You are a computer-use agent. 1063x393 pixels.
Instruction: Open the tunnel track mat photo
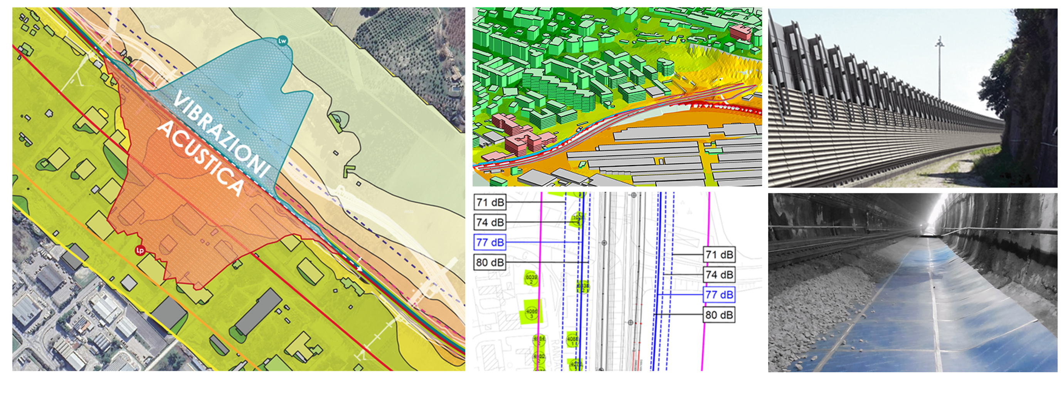pyautogui.click(x=912, y=283)
